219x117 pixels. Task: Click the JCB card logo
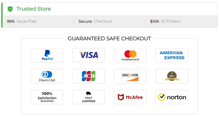[x=88, y=76]
